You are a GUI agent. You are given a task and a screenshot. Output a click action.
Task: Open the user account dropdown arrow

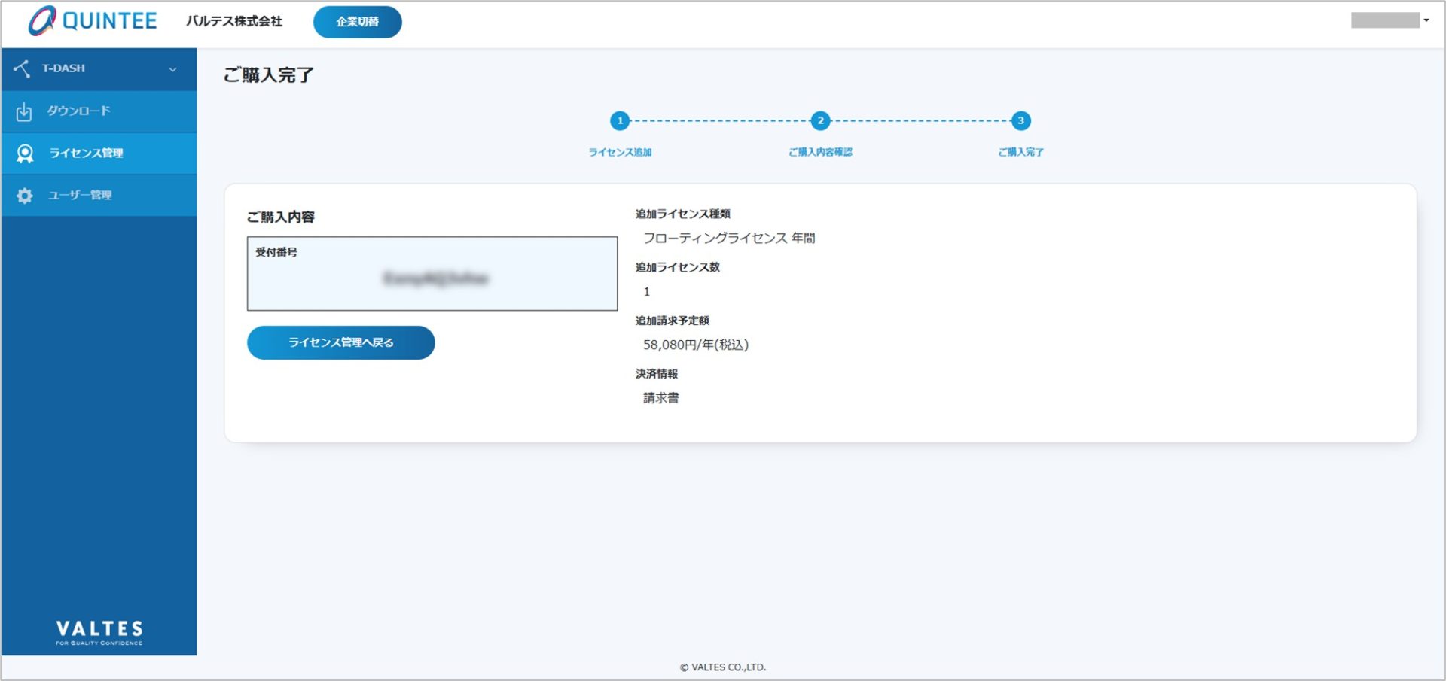(x=1426, y=20)
